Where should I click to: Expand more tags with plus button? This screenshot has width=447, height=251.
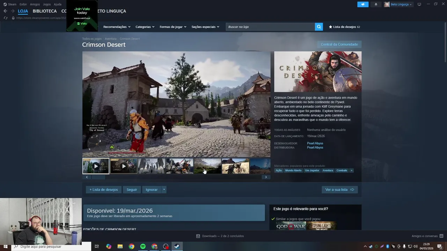tap(351, 170)
